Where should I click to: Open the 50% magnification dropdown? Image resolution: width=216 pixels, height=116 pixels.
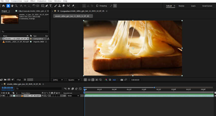click(58, 80)
